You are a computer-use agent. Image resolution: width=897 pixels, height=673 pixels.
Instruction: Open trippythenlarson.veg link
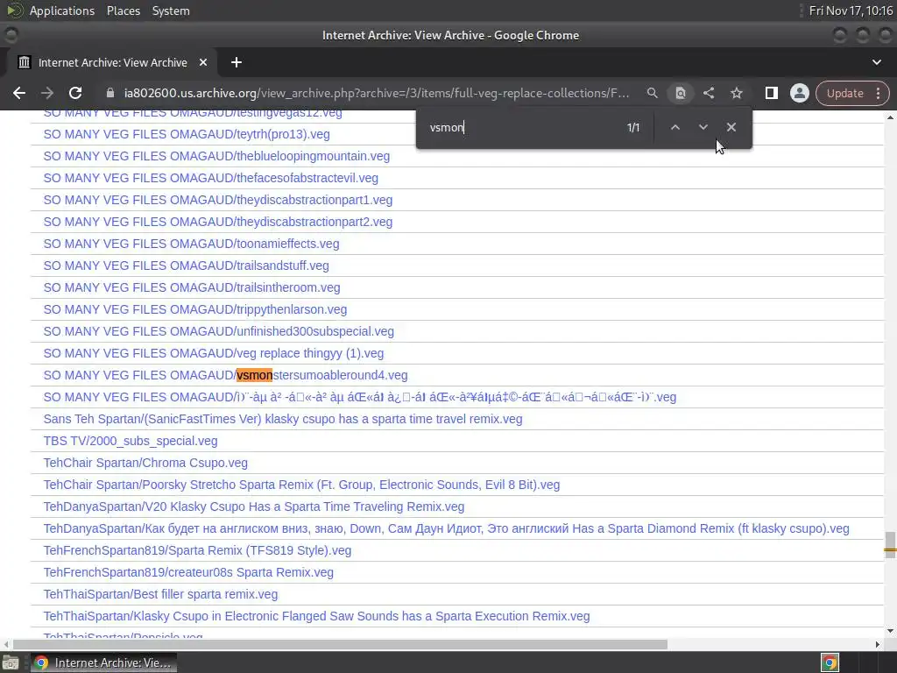pos(195,309)
